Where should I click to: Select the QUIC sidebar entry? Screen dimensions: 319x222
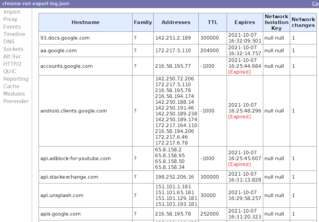[x=10, y=71]
